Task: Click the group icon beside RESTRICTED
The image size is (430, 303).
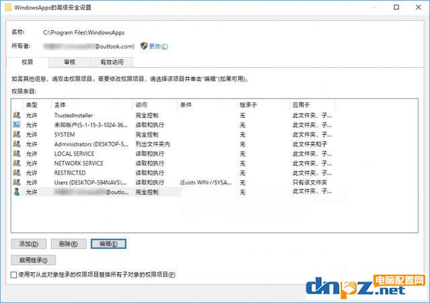Action: 17,173
